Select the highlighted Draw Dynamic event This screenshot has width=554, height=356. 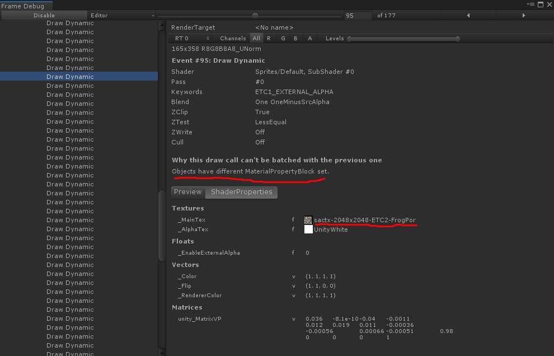[x=79, y=76]
